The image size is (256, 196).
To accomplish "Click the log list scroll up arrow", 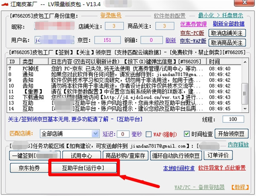I will click(245, 62).
